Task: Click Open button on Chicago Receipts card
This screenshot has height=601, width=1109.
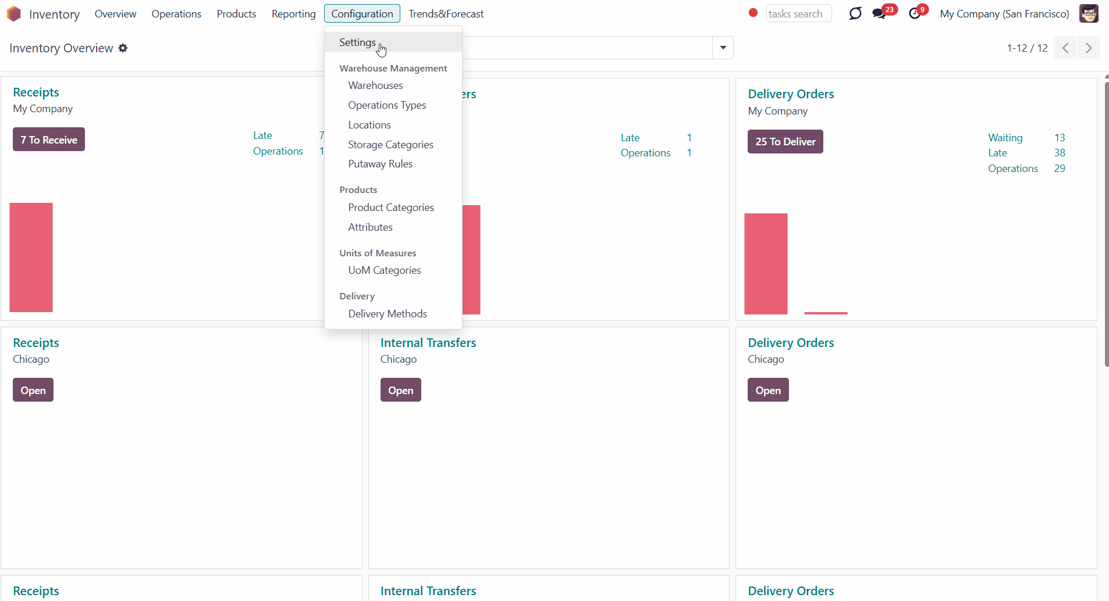Action: (33, 390)
